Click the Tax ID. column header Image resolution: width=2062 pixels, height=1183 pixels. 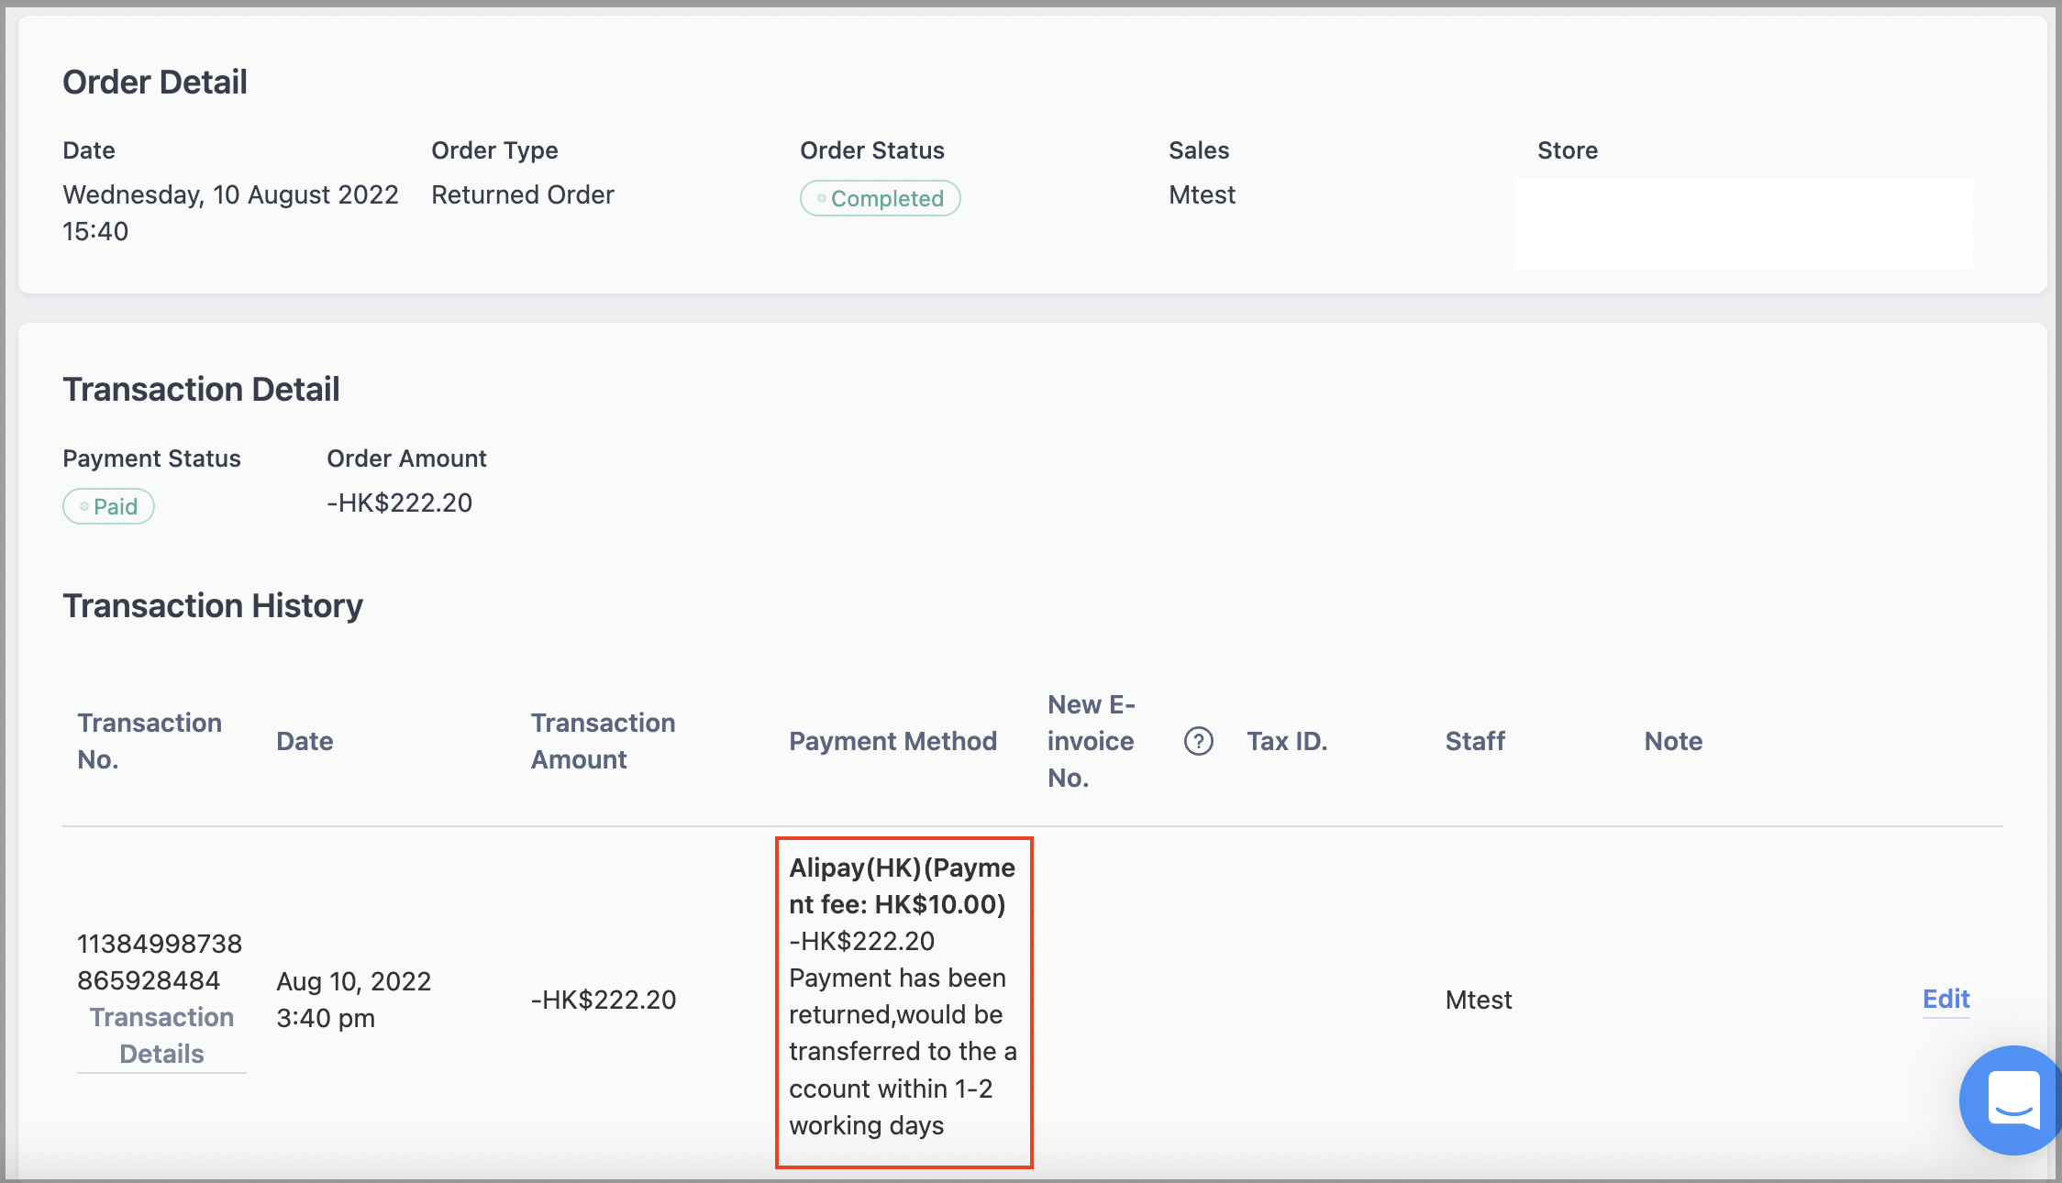point(1287,741)
